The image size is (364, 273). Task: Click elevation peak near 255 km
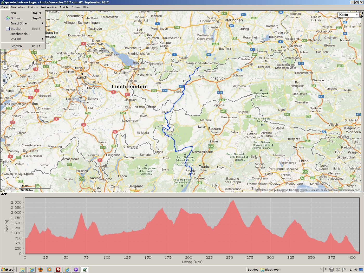(233, 200)
